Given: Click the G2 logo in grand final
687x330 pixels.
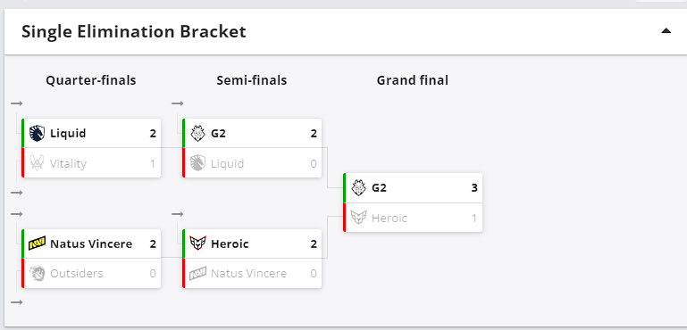Looking at the screenshot, I should pyautogui.click(x=359, y=188).
